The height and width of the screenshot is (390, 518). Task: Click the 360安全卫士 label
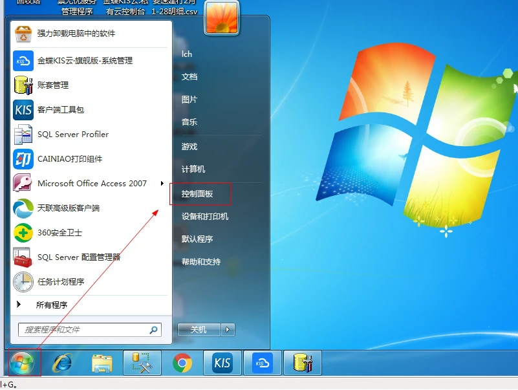click(59, 233)
